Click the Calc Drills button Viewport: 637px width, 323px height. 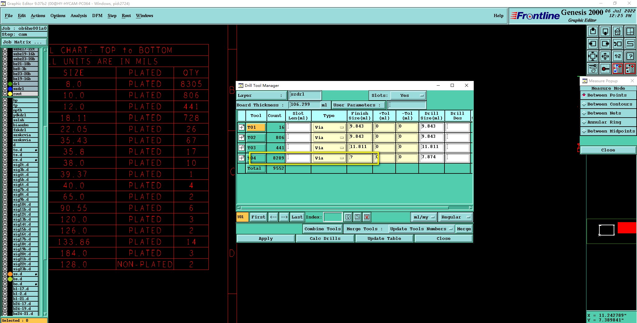[325, 239]
